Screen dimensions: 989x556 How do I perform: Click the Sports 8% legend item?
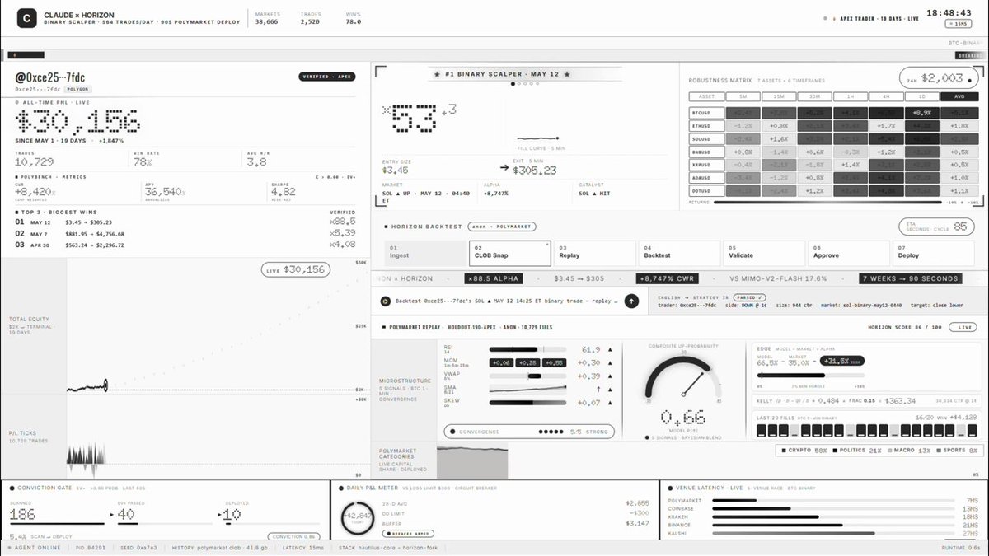click(x=957, y=451)
